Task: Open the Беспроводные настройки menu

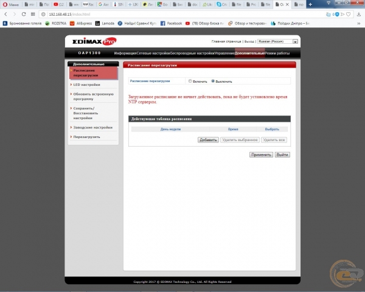Action: pyautogui.click(x=192, y=53)
